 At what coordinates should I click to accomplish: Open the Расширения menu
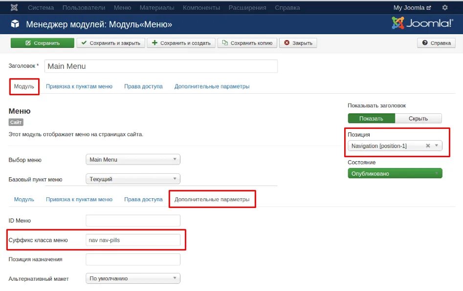coord(247,7)
